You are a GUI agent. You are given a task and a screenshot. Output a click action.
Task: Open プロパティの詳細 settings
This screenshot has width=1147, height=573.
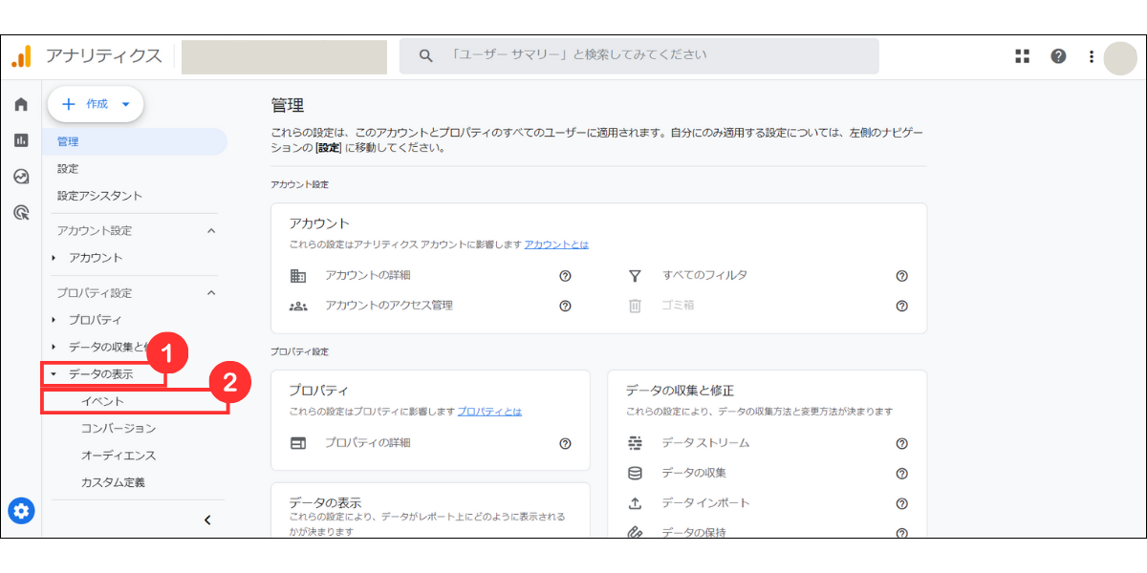tap(368, 443)
